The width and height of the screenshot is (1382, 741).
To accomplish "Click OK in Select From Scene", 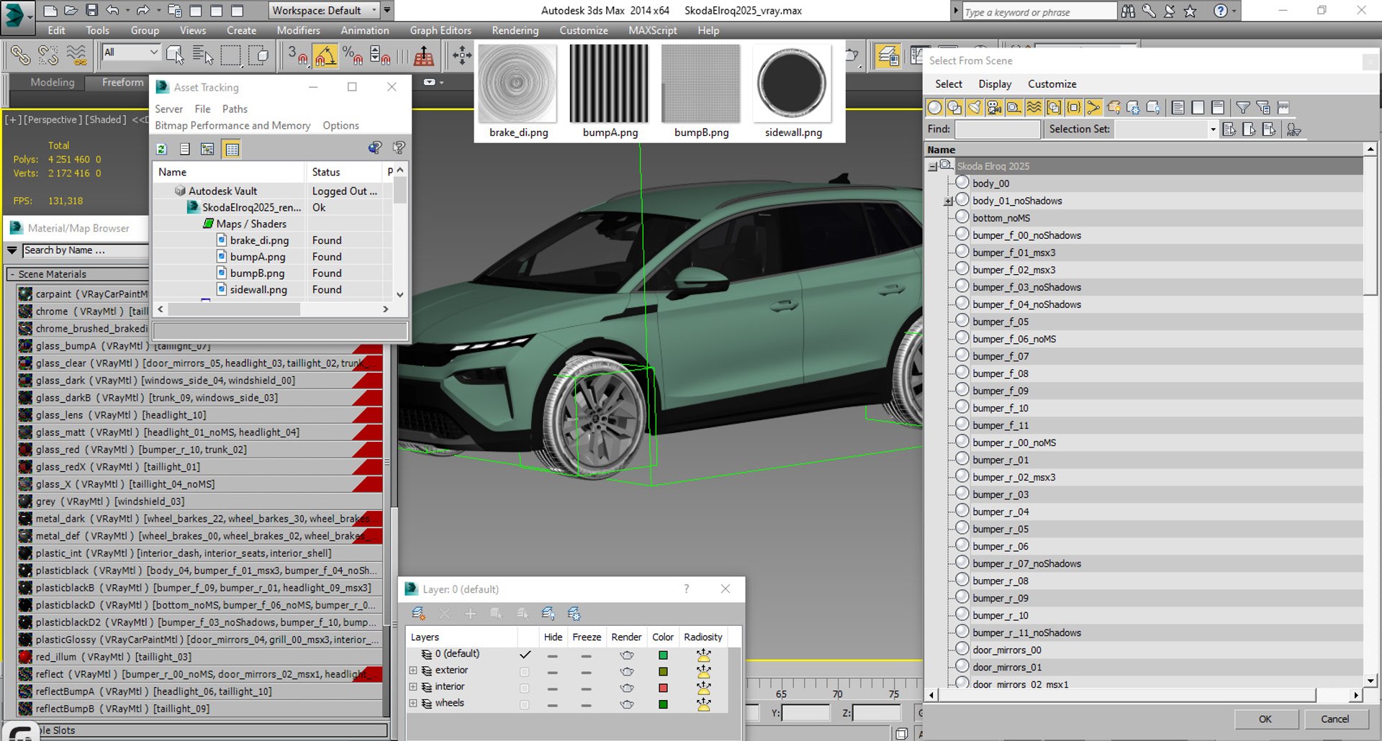I will (x=1265, y=719).
